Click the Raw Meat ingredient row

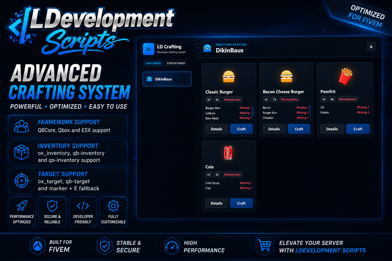coord(228,118)
